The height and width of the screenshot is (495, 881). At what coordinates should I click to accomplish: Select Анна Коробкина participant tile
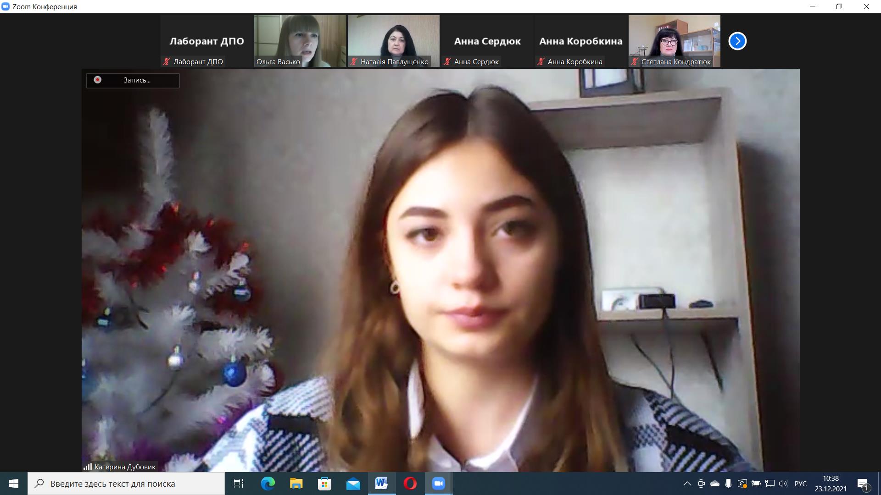pos(581,41)
